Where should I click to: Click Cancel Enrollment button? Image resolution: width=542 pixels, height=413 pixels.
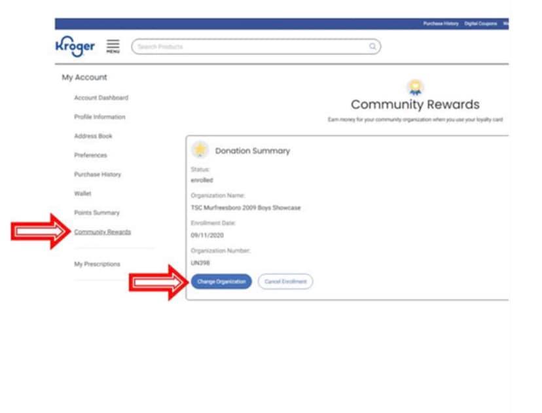coord(285,281)
